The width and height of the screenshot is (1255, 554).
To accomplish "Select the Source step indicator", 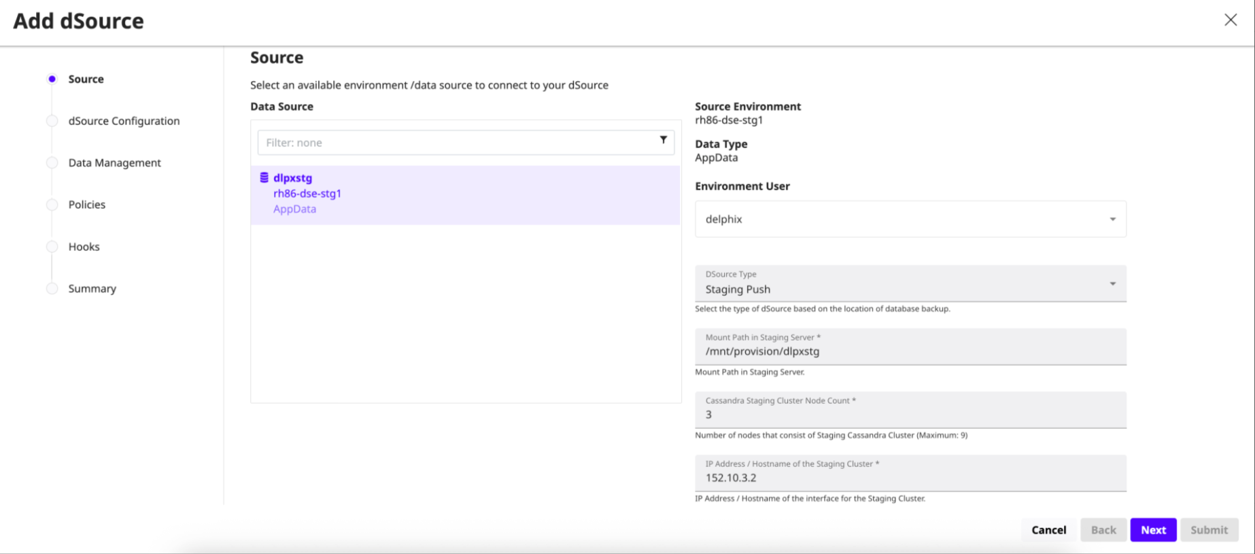I will pos(52,79).
